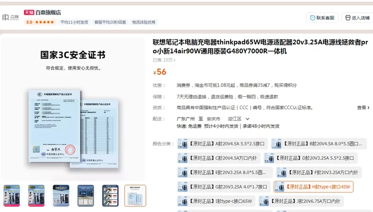
Task: Click the 承诺48小时内发货 shipping promise
Action: click(x=261, y=126)
